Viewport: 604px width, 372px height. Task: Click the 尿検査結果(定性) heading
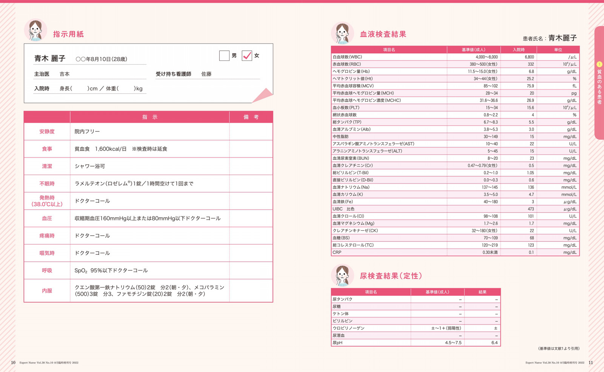(x=391, y=276)
